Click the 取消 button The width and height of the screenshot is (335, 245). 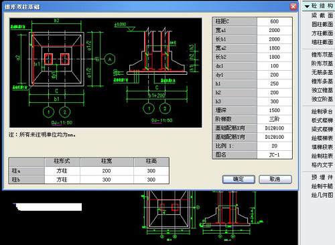(275, 179)
